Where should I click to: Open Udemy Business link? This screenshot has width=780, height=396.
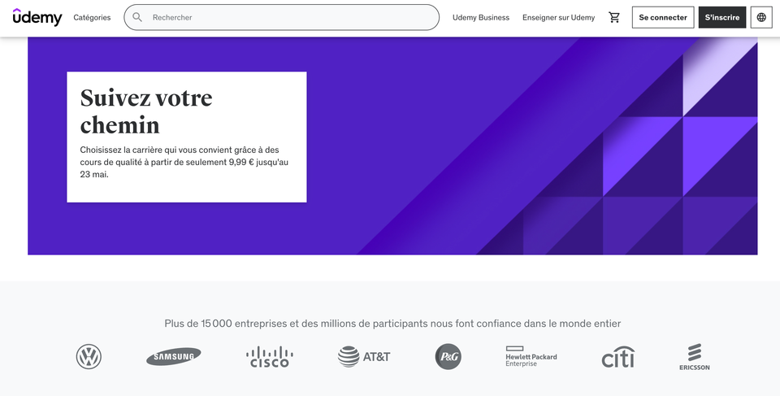[x=481, y=17]
